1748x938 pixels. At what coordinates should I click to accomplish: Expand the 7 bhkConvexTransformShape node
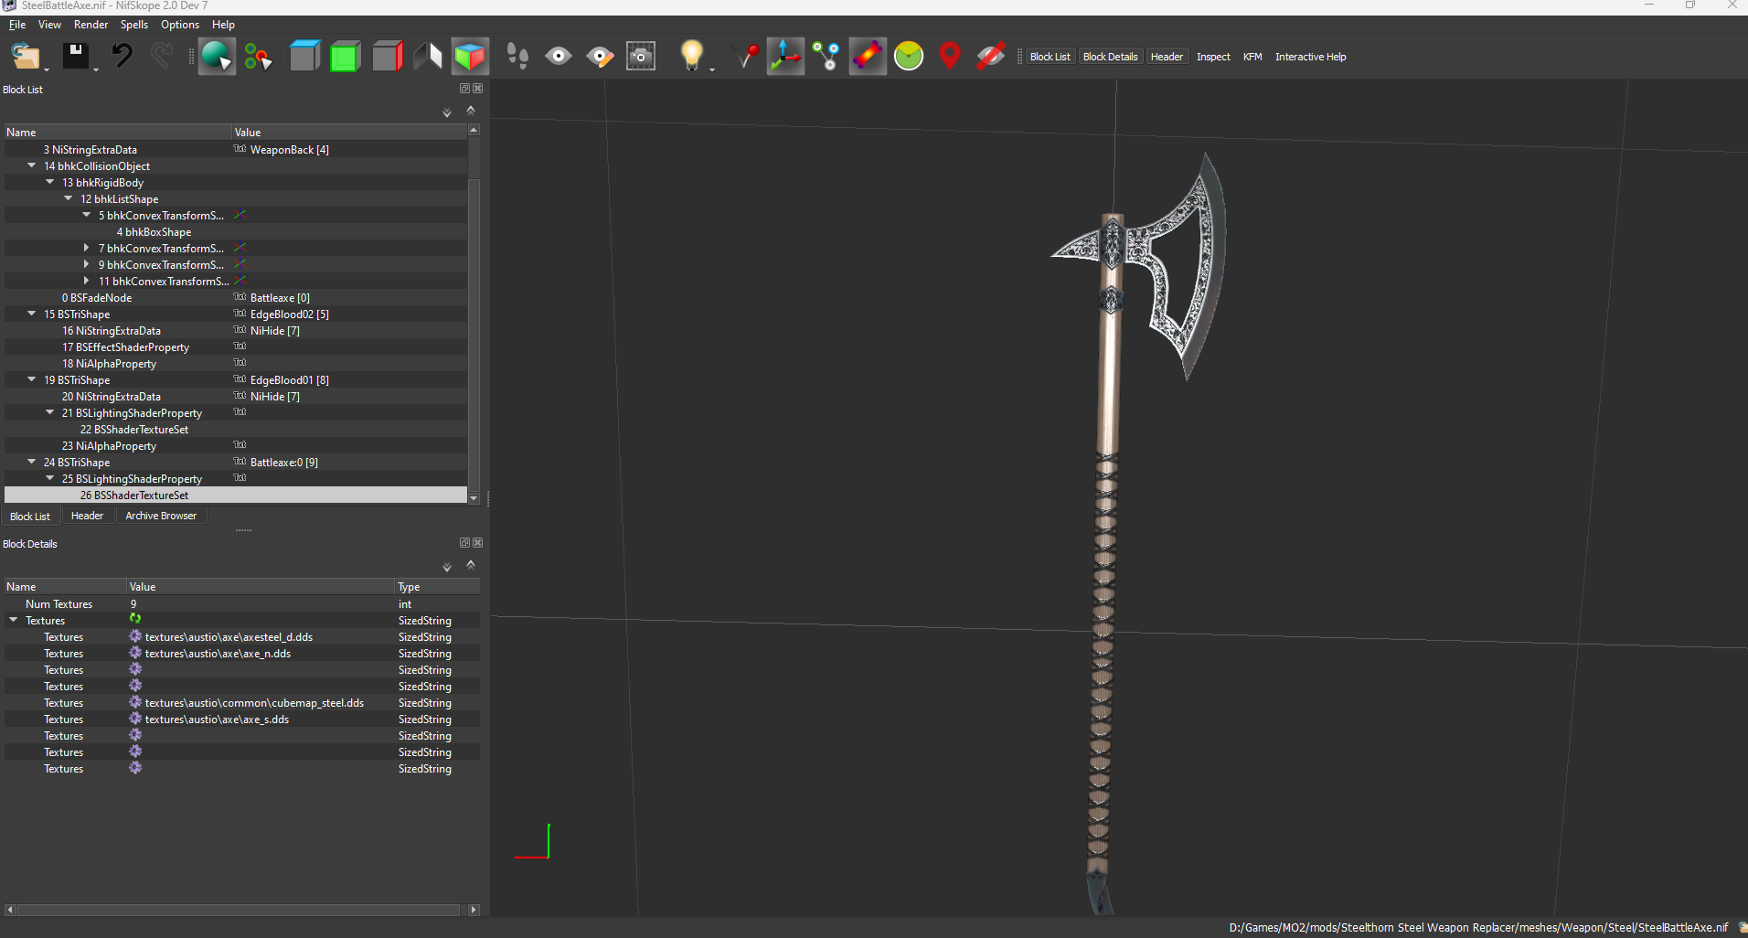click(x=87, y=248)
